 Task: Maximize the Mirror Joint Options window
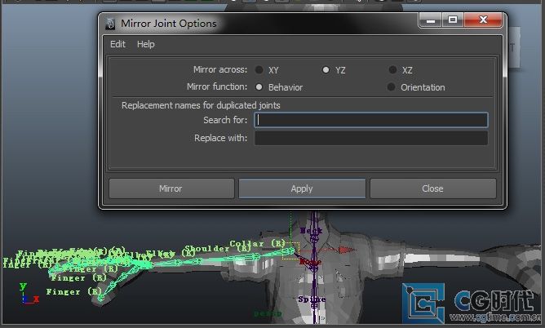(x=453, y=20)
